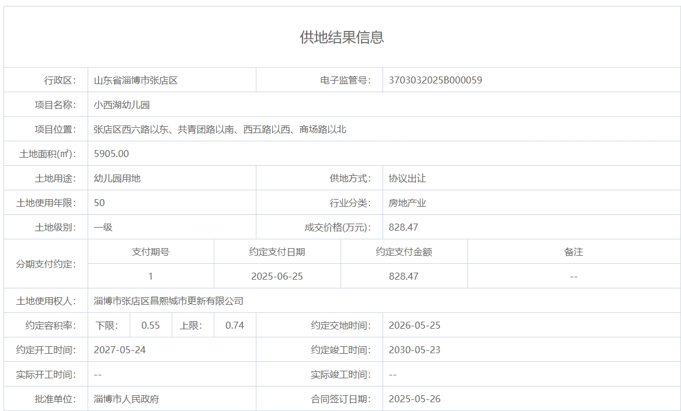This screenshot has width=681, height=411.
Task: Select the contract date '2025-05-26'
Action: coord(414,399)
